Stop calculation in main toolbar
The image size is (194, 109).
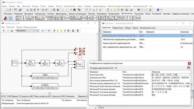click(122, 10)
